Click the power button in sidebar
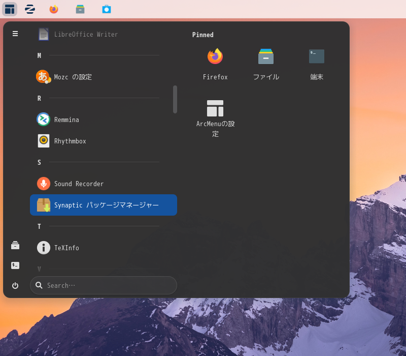Viewport: 406px width, 356px height. (x=15, y=285)
